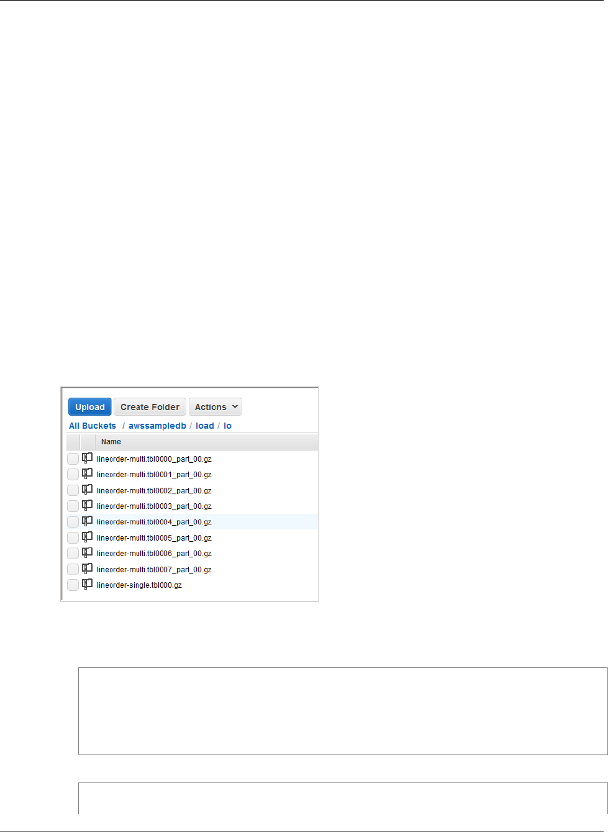
Task: Click the Upload button
Action: [90, 407]
